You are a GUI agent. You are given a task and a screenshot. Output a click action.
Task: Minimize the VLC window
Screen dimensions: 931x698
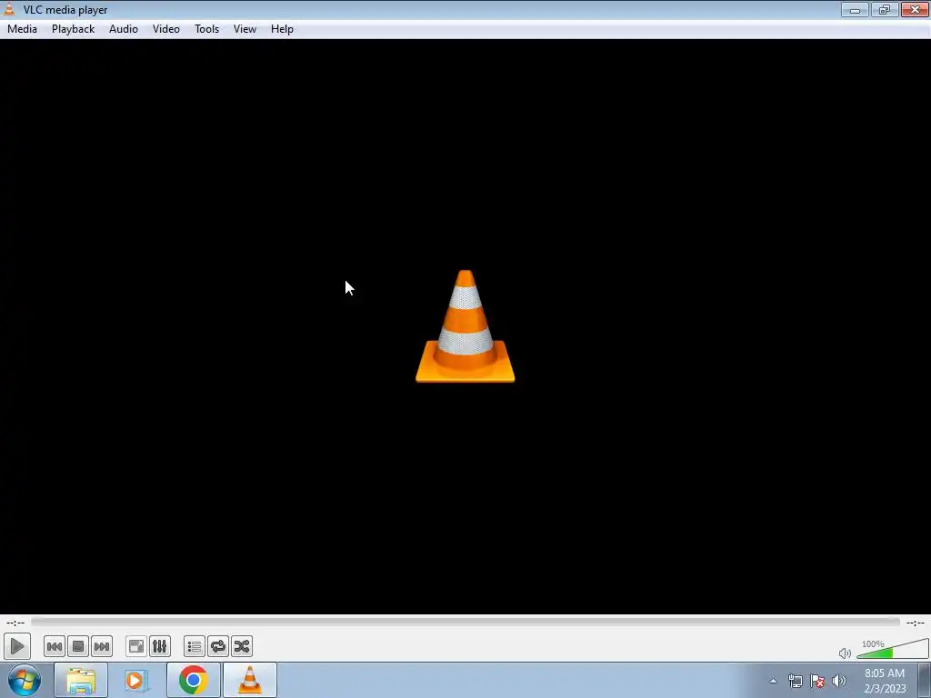855,9
